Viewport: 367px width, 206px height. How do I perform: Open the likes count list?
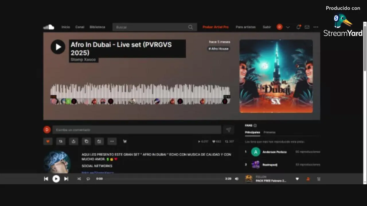click(x=216, y=141)
